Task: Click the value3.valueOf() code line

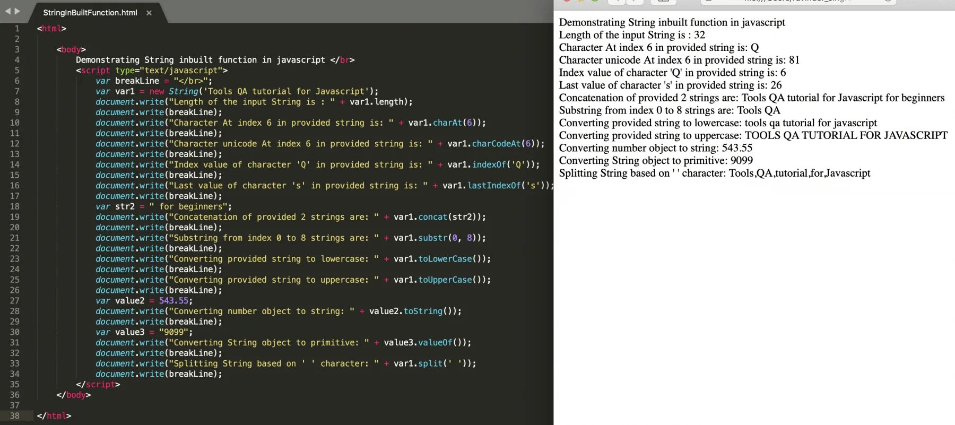Action: [x=283, y=343]
